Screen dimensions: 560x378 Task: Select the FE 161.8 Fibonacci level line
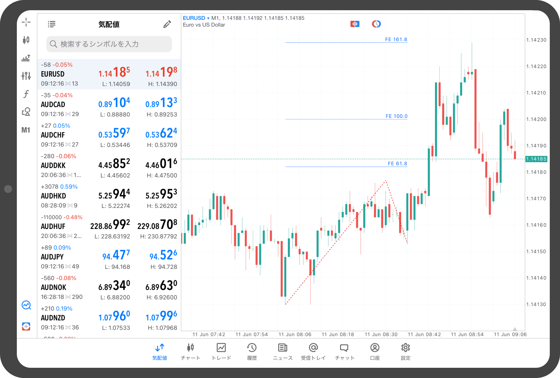tap(346, 42)
